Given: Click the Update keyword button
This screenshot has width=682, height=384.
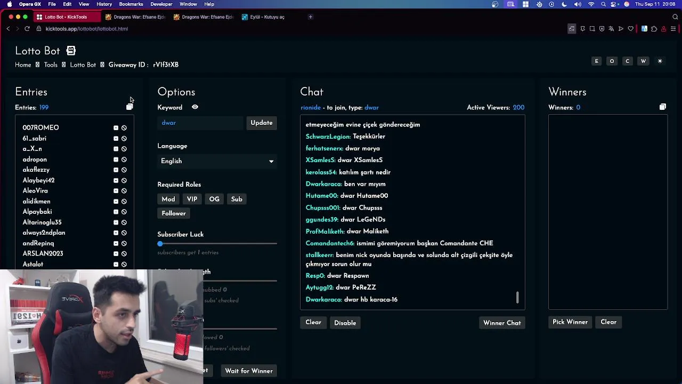Looking at the screenshot, I should pos(262,123).
